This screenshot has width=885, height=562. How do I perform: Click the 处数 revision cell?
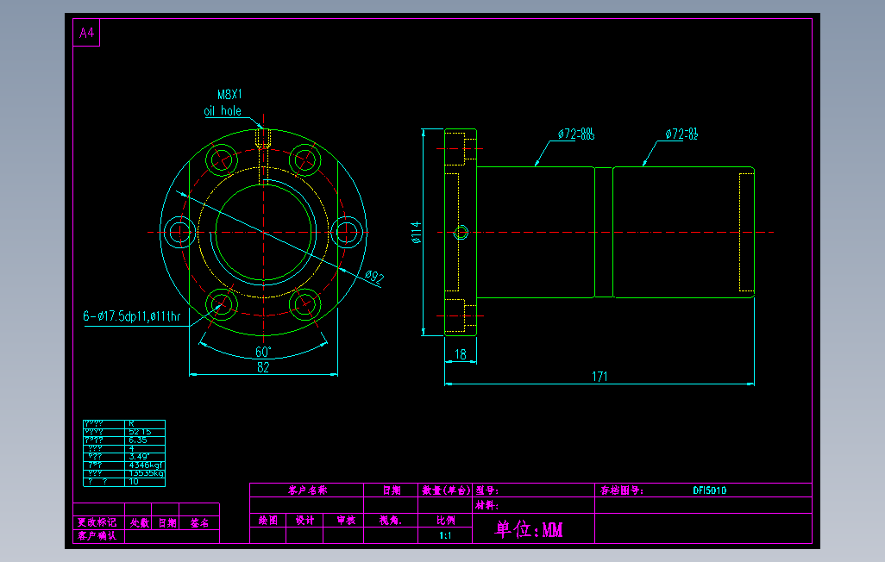[x=140, y=522]
